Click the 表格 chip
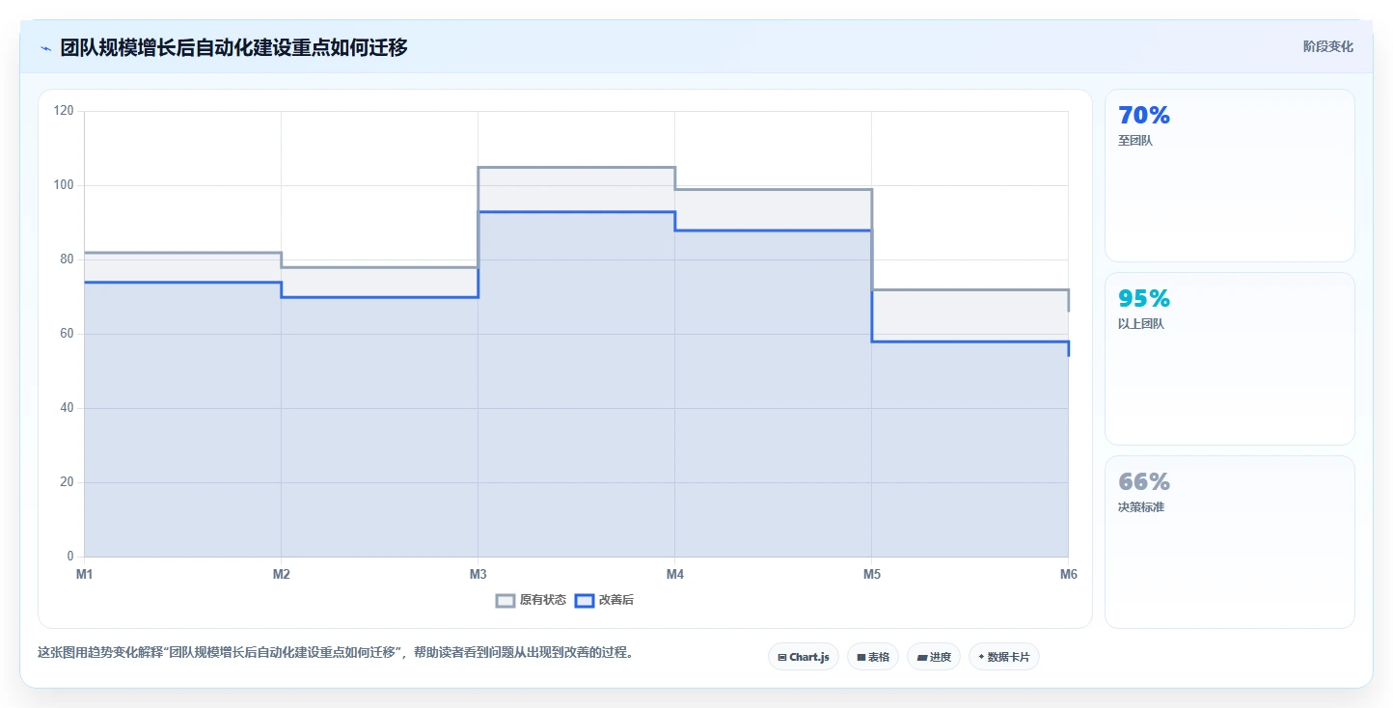This screenshot has width=1393, height=708. (873, 657)
